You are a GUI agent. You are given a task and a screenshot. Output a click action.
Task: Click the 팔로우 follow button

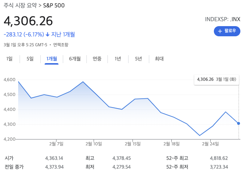pos(227,31)
